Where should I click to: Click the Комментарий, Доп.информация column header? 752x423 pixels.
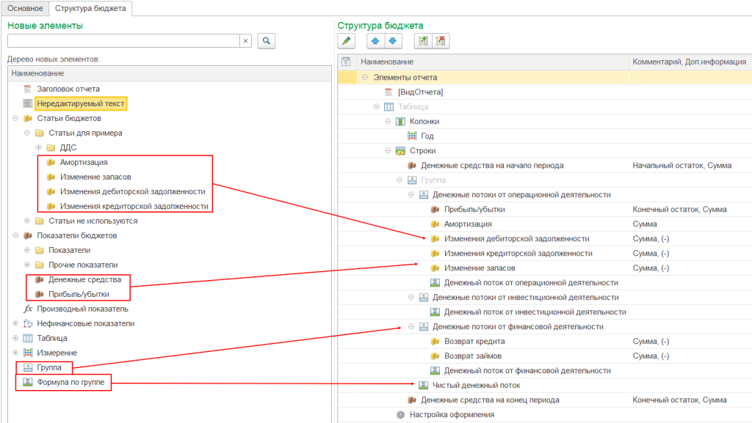(690, 62)
